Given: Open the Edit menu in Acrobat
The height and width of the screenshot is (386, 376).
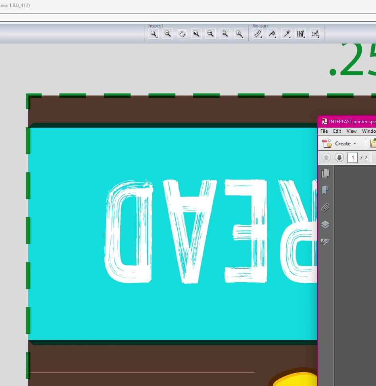Looking at the screenshot, I should coord(337,131).
